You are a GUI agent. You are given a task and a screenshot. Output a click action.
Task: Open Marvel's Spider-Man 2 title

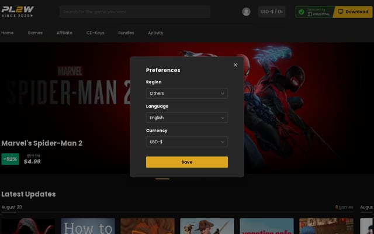click(41, 143)
